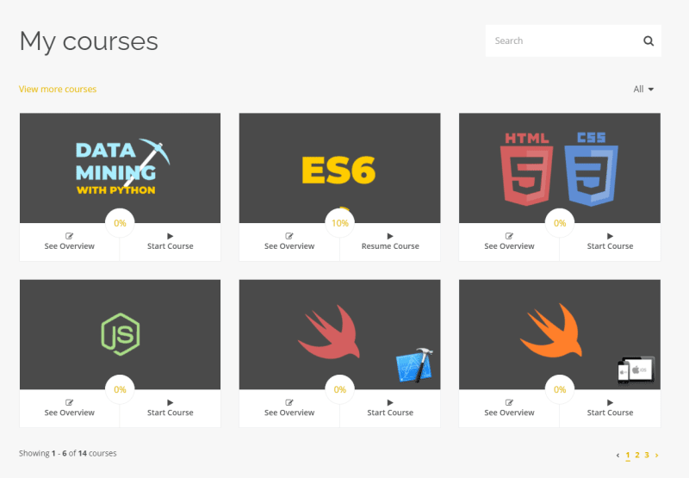See Overview of Swift iOS devices course

pyautogui.click(x=509, y=408)
